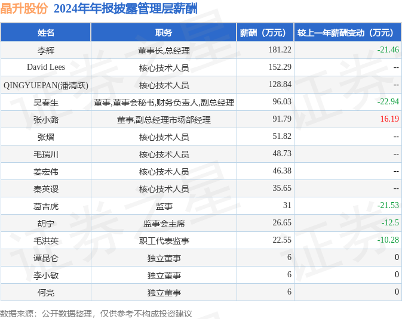Image resolution: width=402 pixels, height=319 pixels.
Task: Select the name 何亮
Action: point(46,293)
